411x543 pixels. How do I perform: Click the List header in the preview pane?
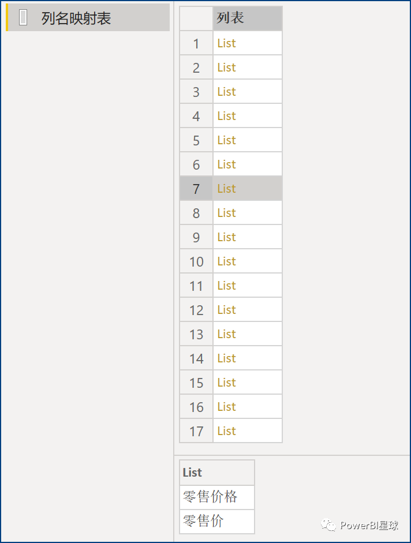point(193,473)
